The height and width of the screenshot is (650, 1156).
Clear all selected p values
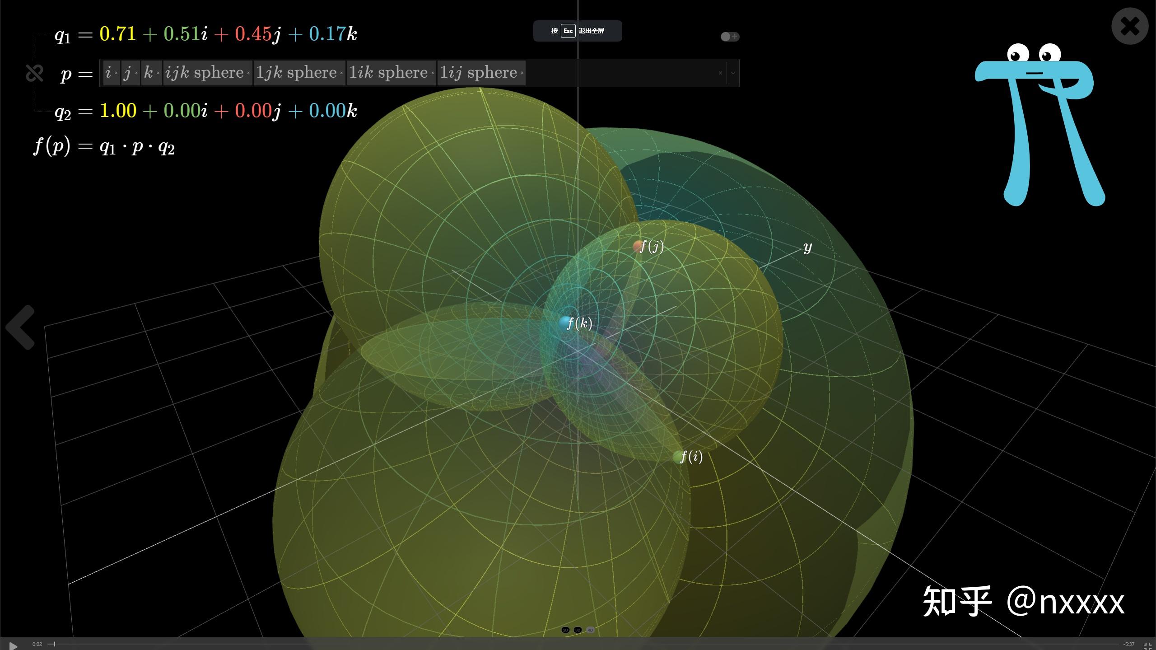click(720, 73)
